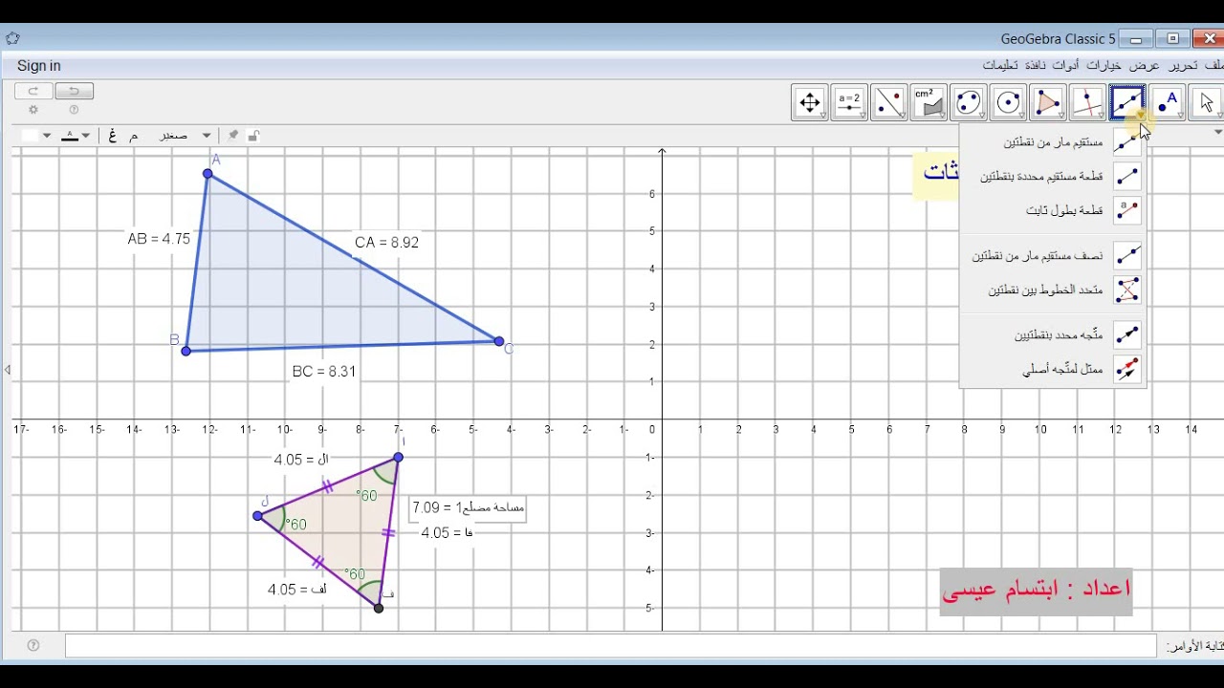Toggle italic م text style
The height and width of the screenshot is (688, 1224).
click(x=133, y=136)
